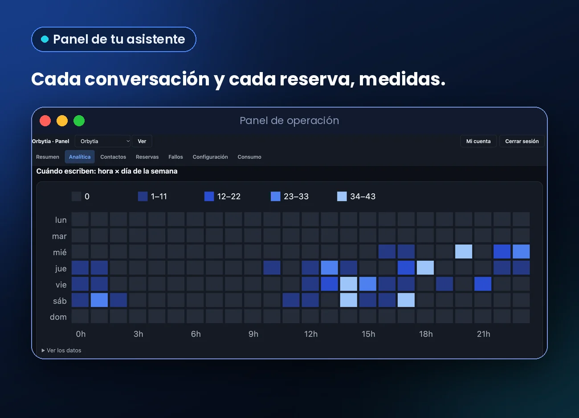Screen dimensions: 579x418
Task: Click the red close window button
Action: point(45,121)
